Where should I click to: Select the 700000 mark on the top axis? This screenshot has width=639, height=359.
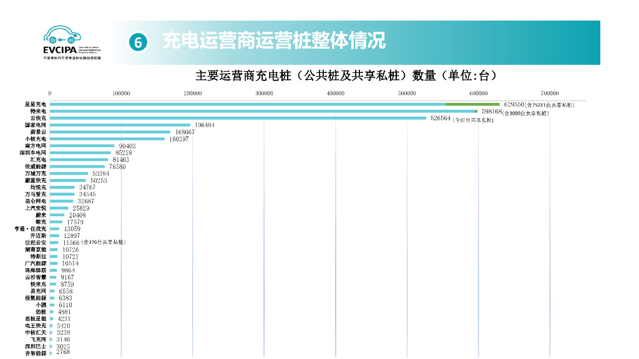click(549, 90)
